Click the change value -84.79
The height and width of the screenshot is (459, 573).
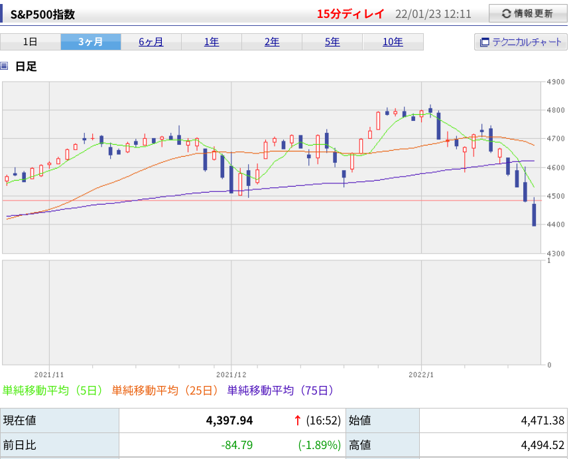(x=237, y=445)
